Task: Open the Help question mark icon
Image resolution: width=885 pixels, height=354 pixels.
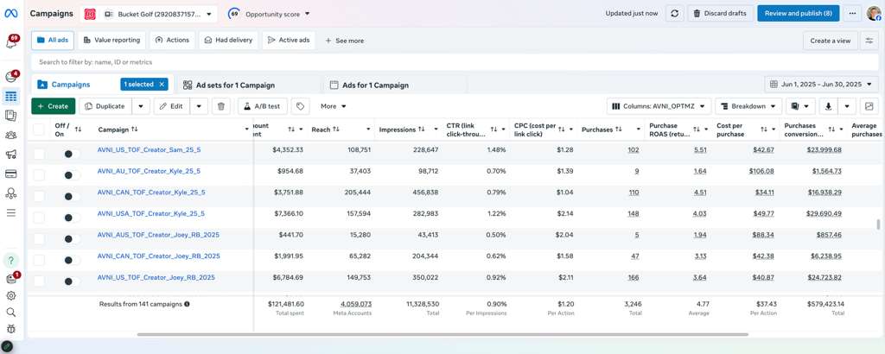Action: tap(10, 261)
